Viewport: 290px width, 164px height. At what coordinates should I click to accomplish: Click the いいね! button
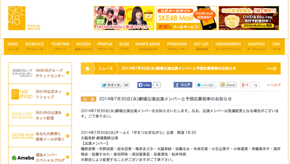(x=206, y=85)
